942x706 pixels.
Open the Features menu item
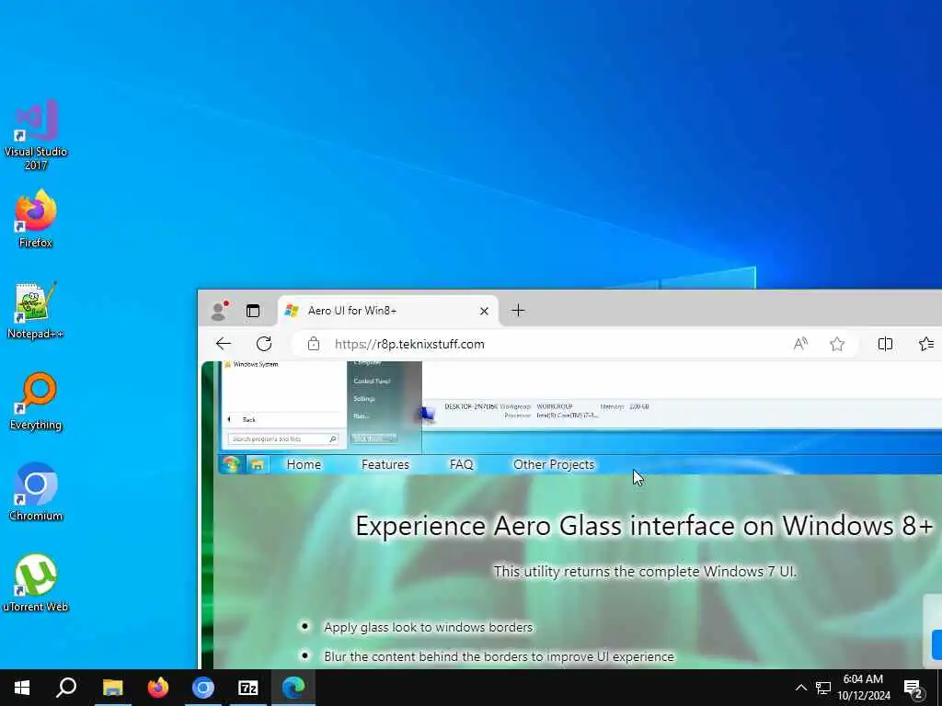pyautogui.click(x=385, y=464)
